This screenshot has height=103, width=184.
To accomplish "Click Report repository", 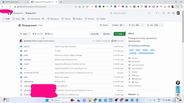I will 135,86.
